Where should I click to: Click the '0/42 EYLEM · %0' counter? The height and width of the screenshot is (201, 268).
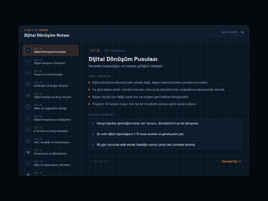[233, 32]
